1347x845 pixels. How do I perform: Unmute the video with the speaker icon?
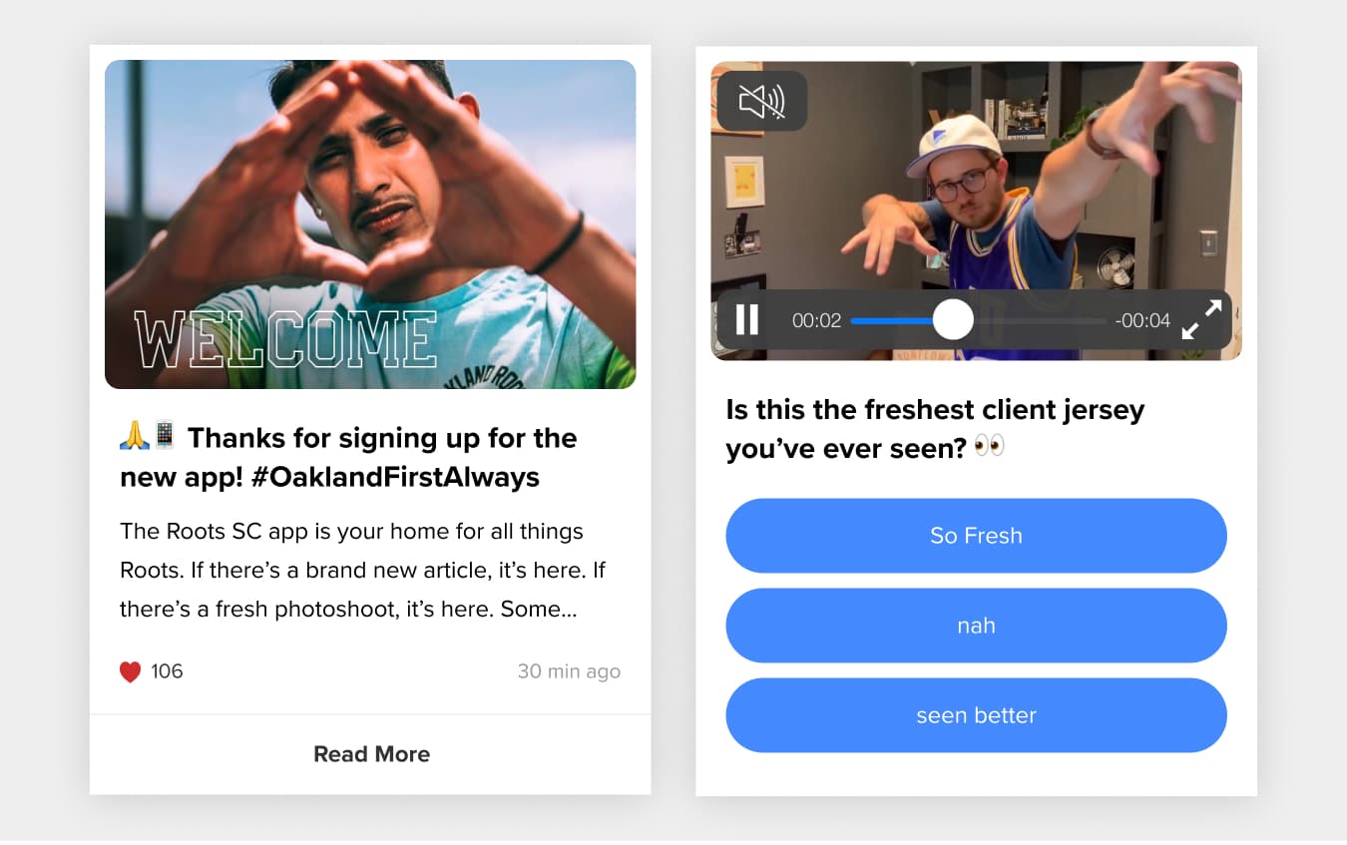[762, 101]
